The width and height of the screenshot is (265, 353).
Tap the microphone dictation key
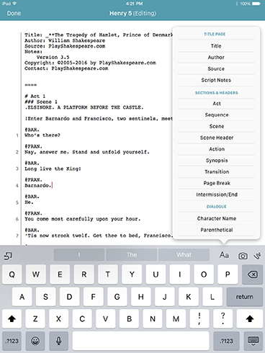point(58,341)
